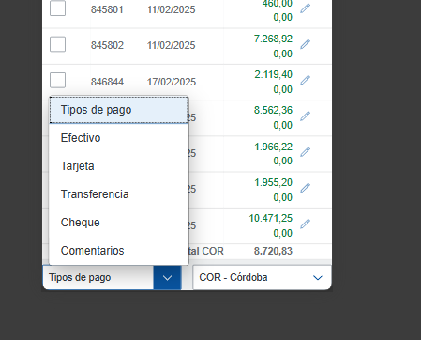
Task: Pick Transferencia payment option
Action: [x=119, y=194]
